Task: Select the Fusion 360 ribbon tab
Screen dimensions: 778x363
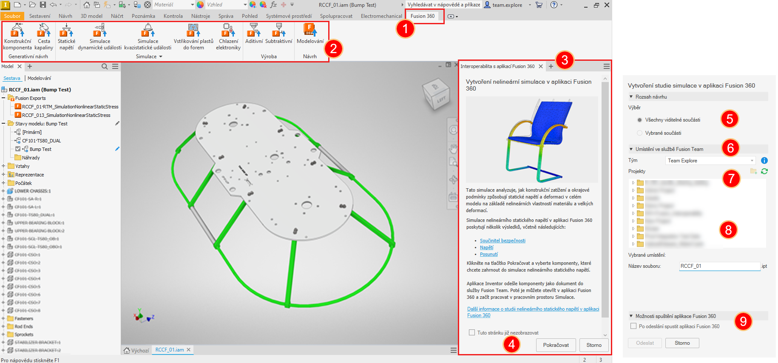Action: [423, 16]
